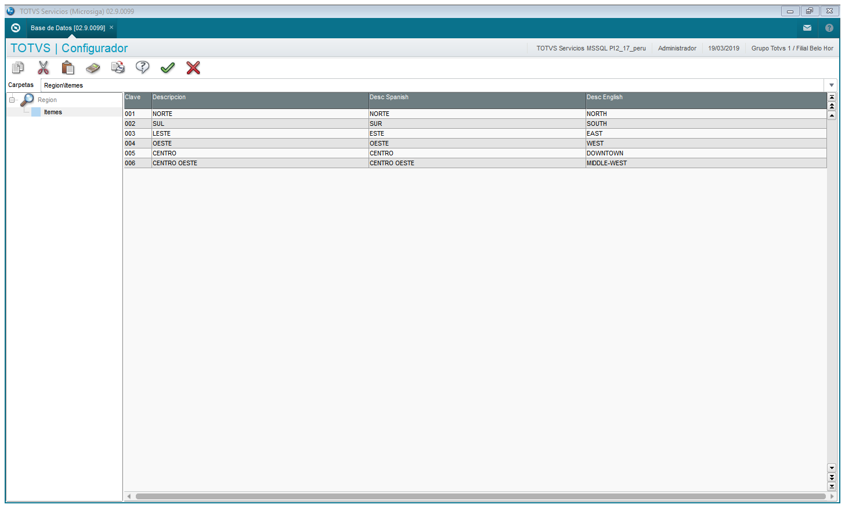Click description cell SUL

click(x=260, y=124)
